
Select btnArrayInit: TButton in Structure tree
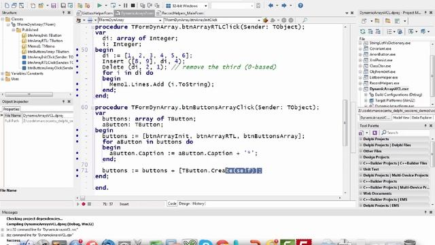44,35
